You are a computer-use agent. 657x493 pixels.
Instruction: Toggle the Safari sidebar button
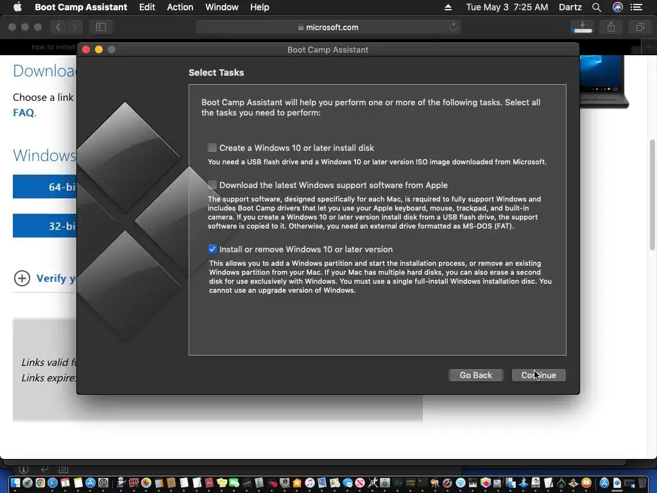click(x=101, y=27)
